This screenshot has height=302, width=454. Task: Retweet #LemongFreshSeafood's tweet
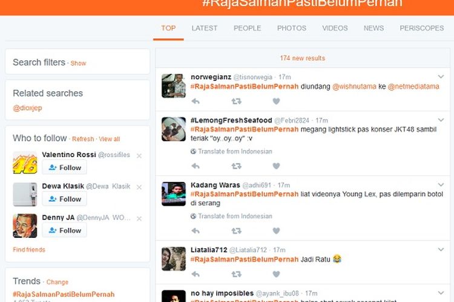(236, 166)
